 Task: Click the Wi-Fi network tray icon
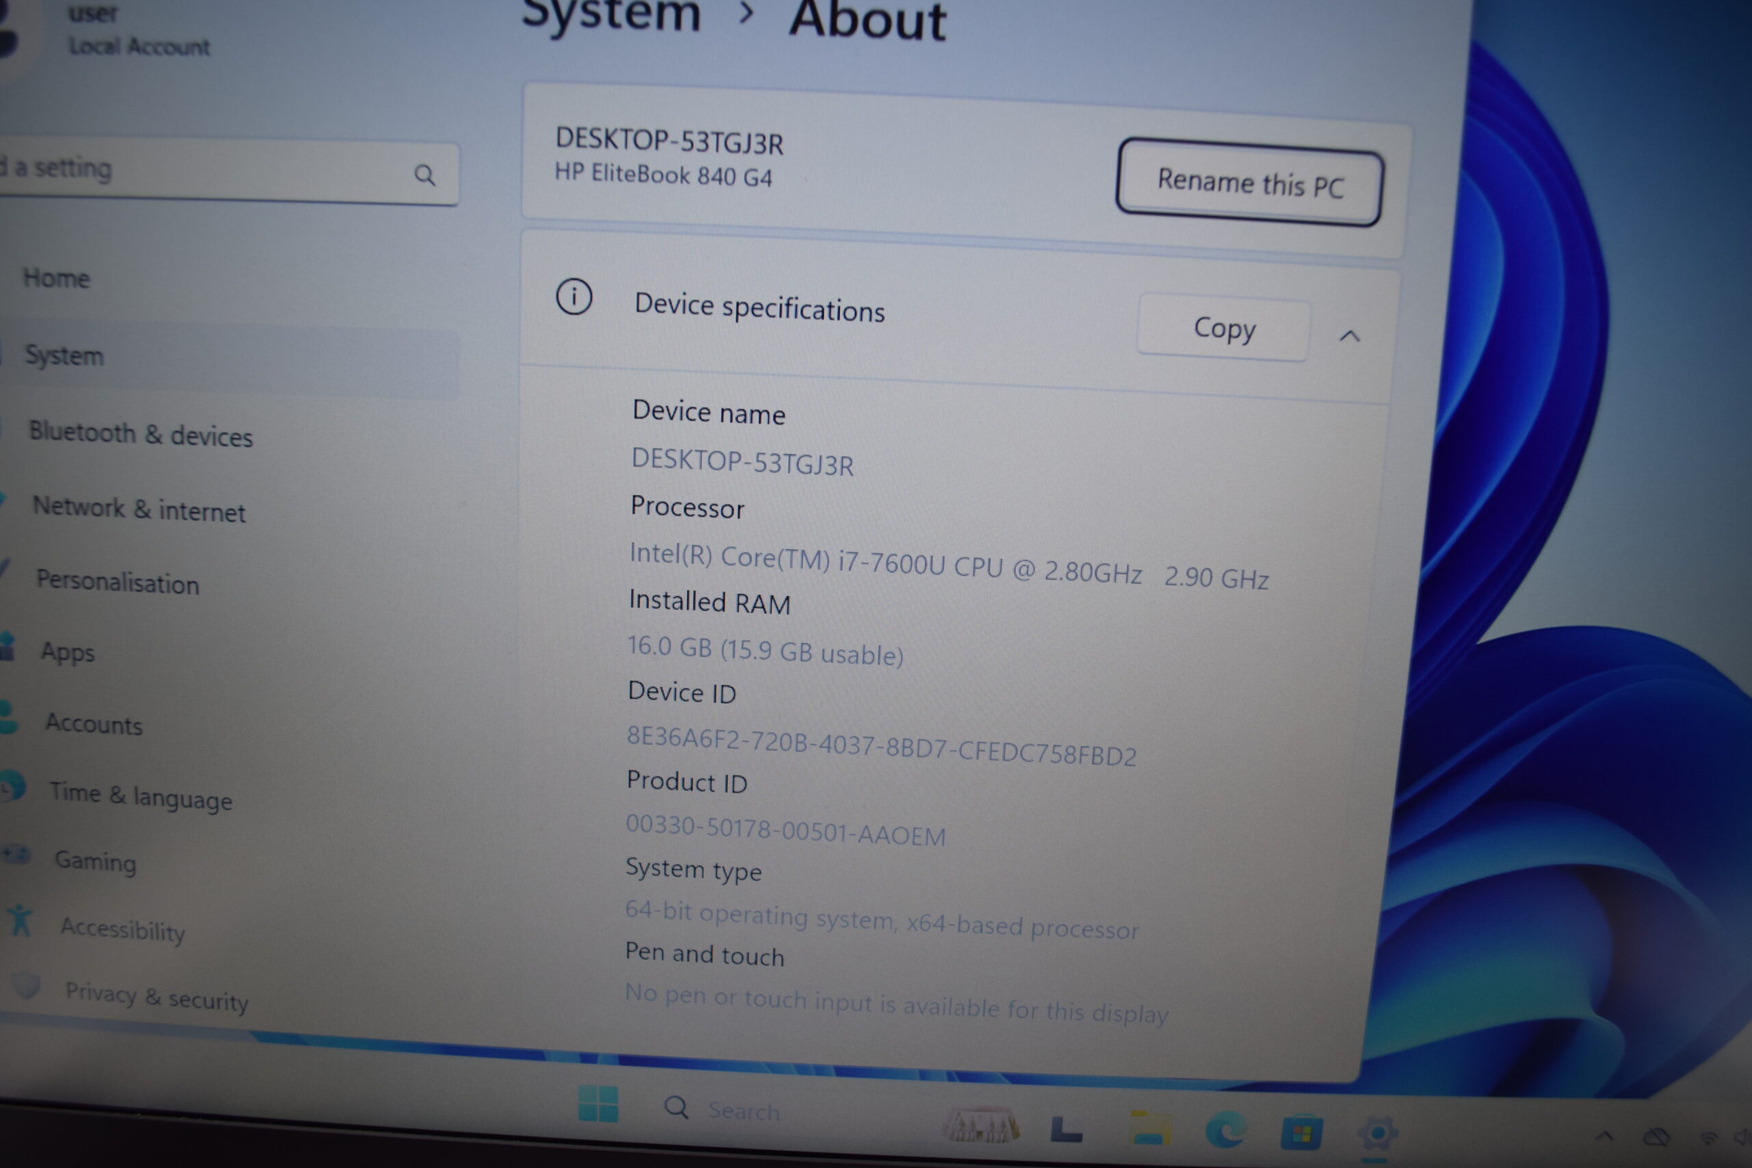point(1709,1138)
